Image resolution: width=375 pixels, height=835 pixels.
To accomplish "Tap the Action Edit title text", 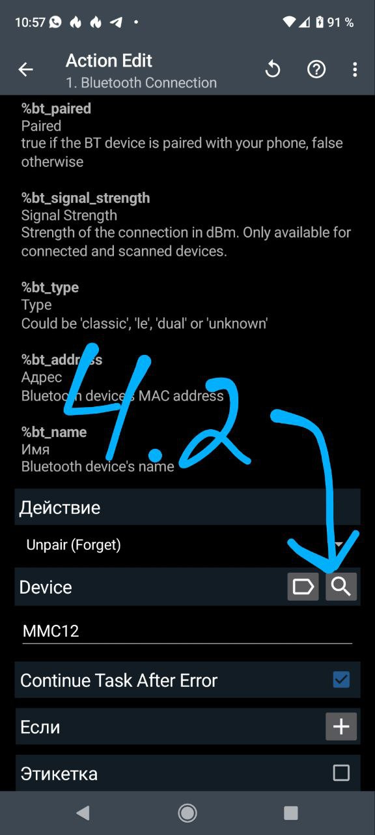I will pyautogui.click(x=109, y=61).
